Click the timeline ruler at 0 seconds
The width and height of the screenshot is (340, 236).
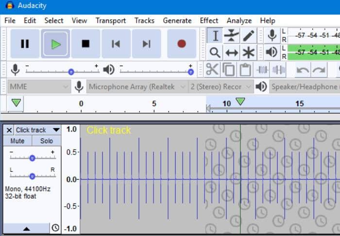coord(81,104)
